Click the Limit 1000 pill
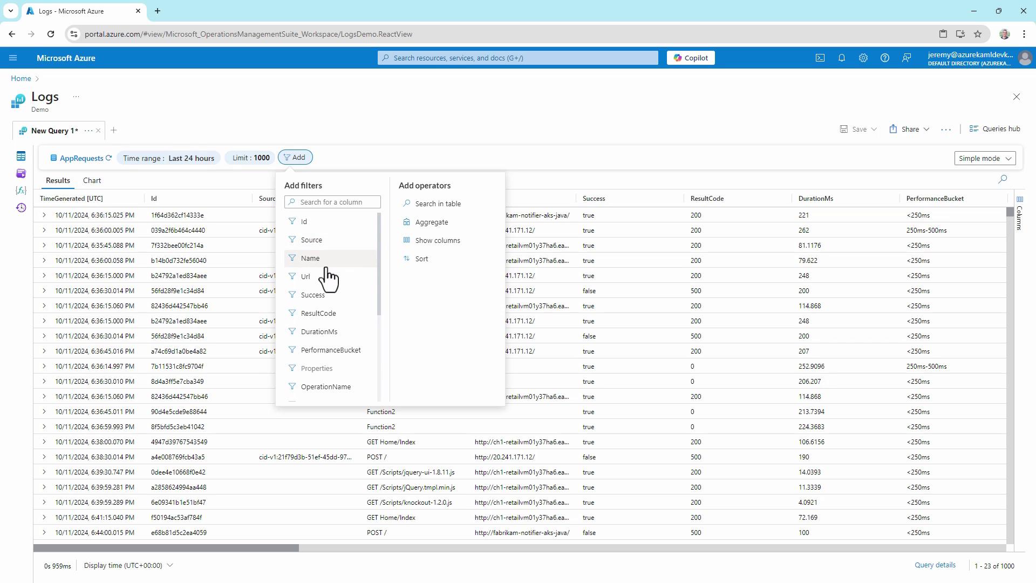 tap(251, 158)
